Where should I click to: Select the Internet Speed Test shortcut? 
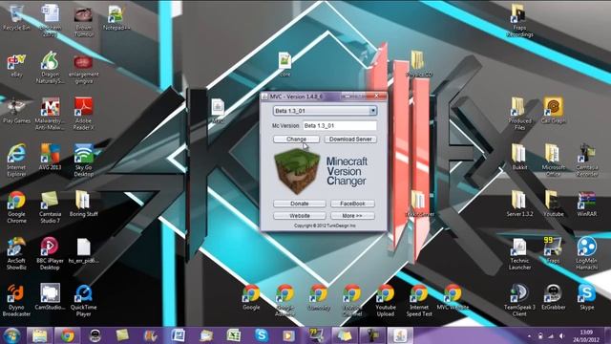pos(419,299)
